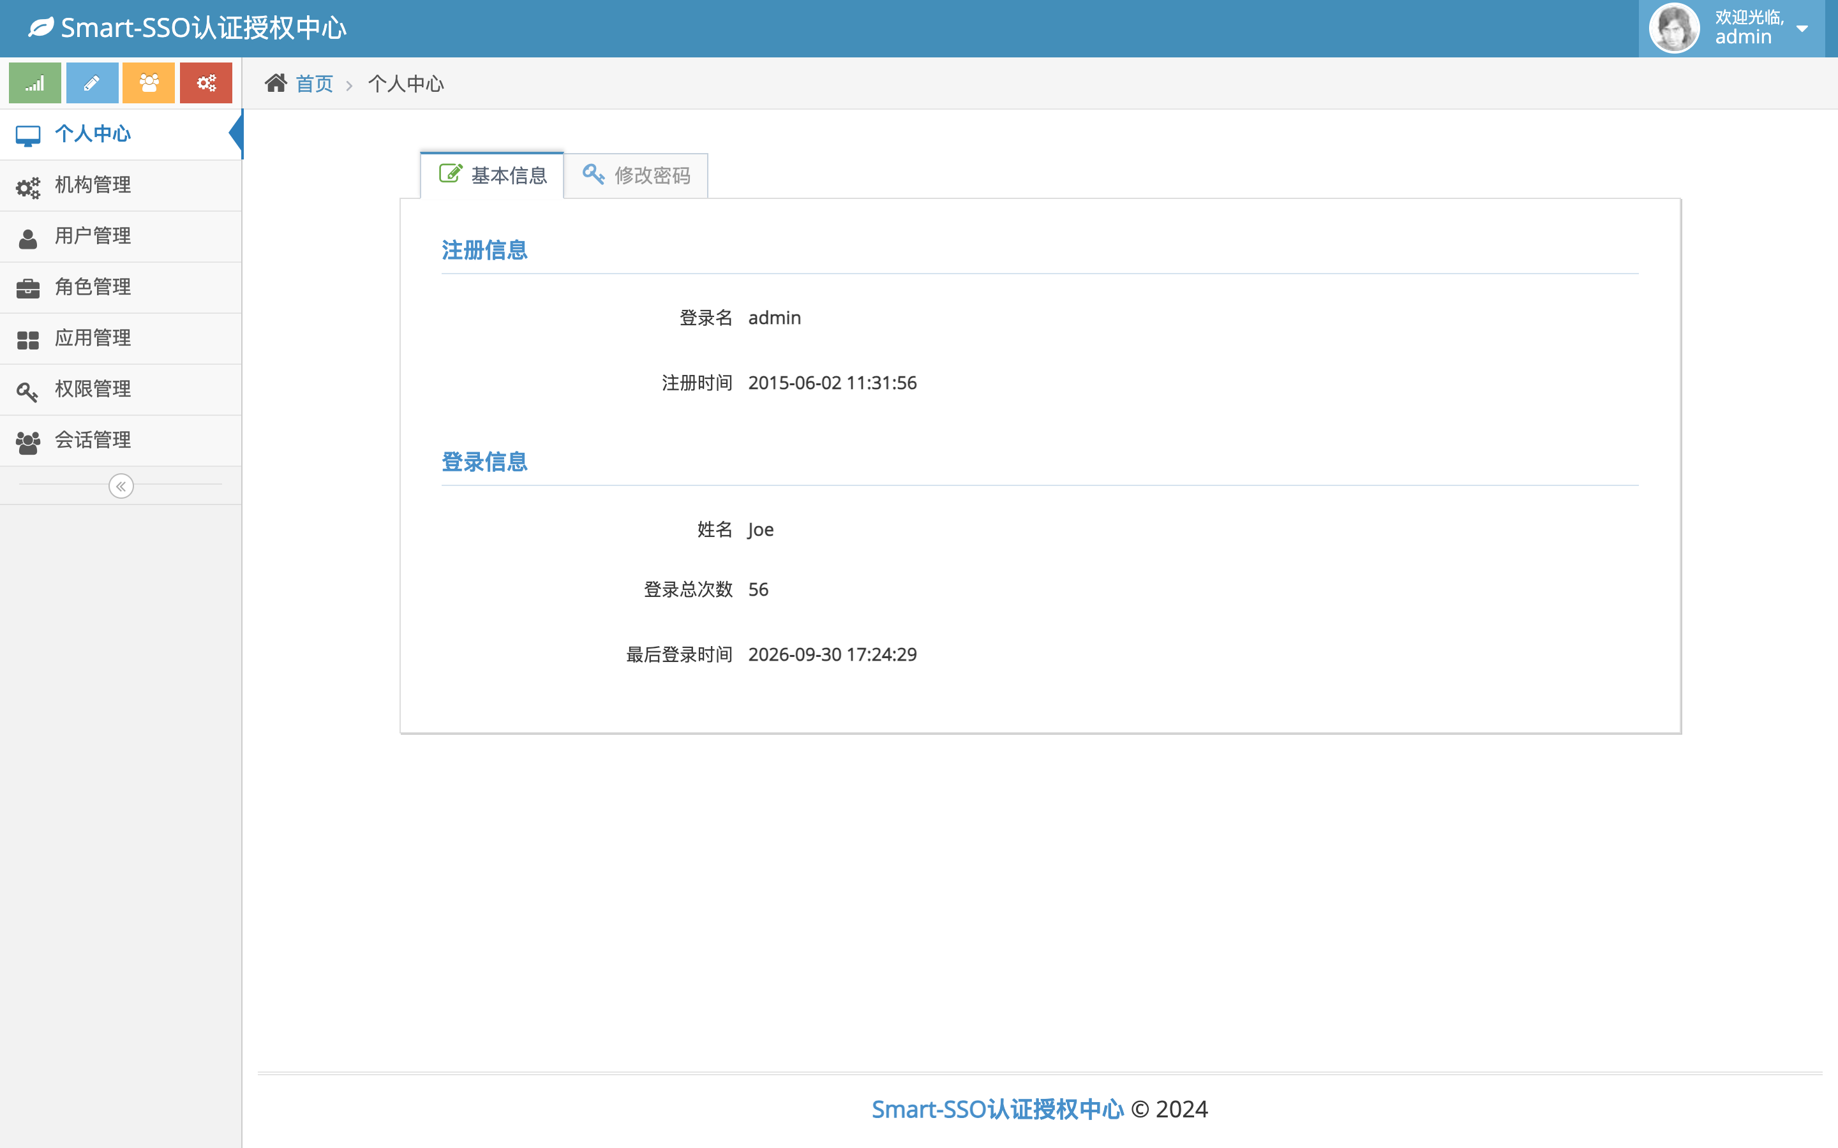The width and height of the screenshot is (1838, 1148).
Task: Select the 基本信息 tab
Action: pos(492,175)
